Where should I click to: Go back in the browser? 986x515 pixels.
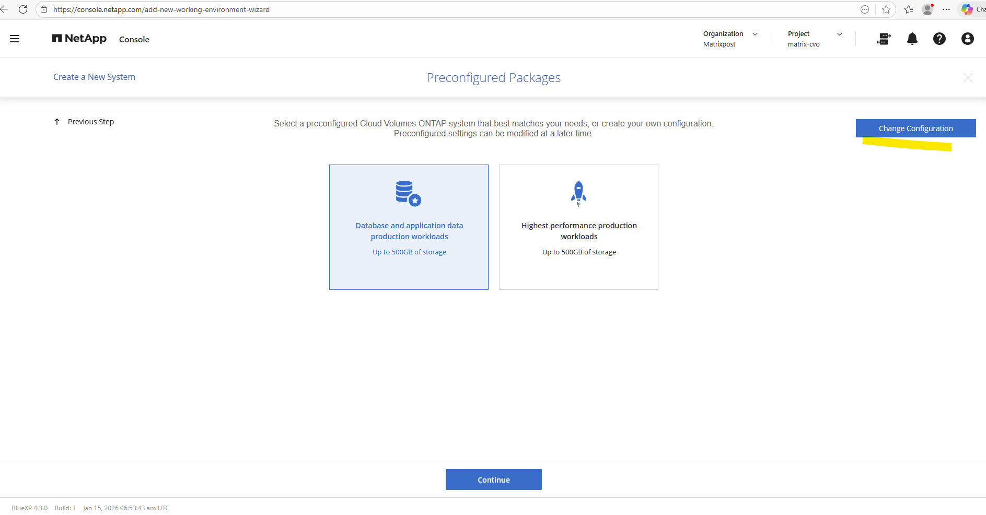click(x=5, y=9)
